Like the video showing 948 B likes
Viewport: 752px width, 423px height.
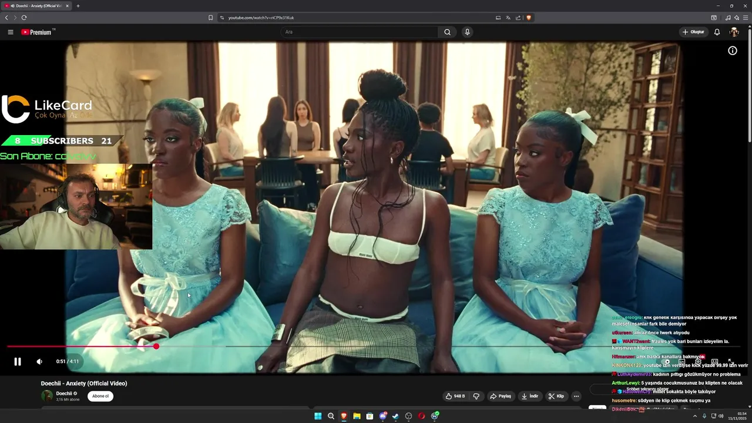pos(456,396)
